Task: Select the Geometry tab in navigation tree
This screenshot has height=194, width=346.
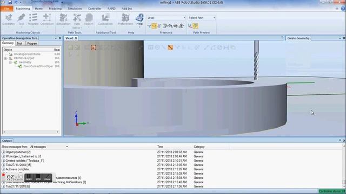Action: (x=8, y=43)
